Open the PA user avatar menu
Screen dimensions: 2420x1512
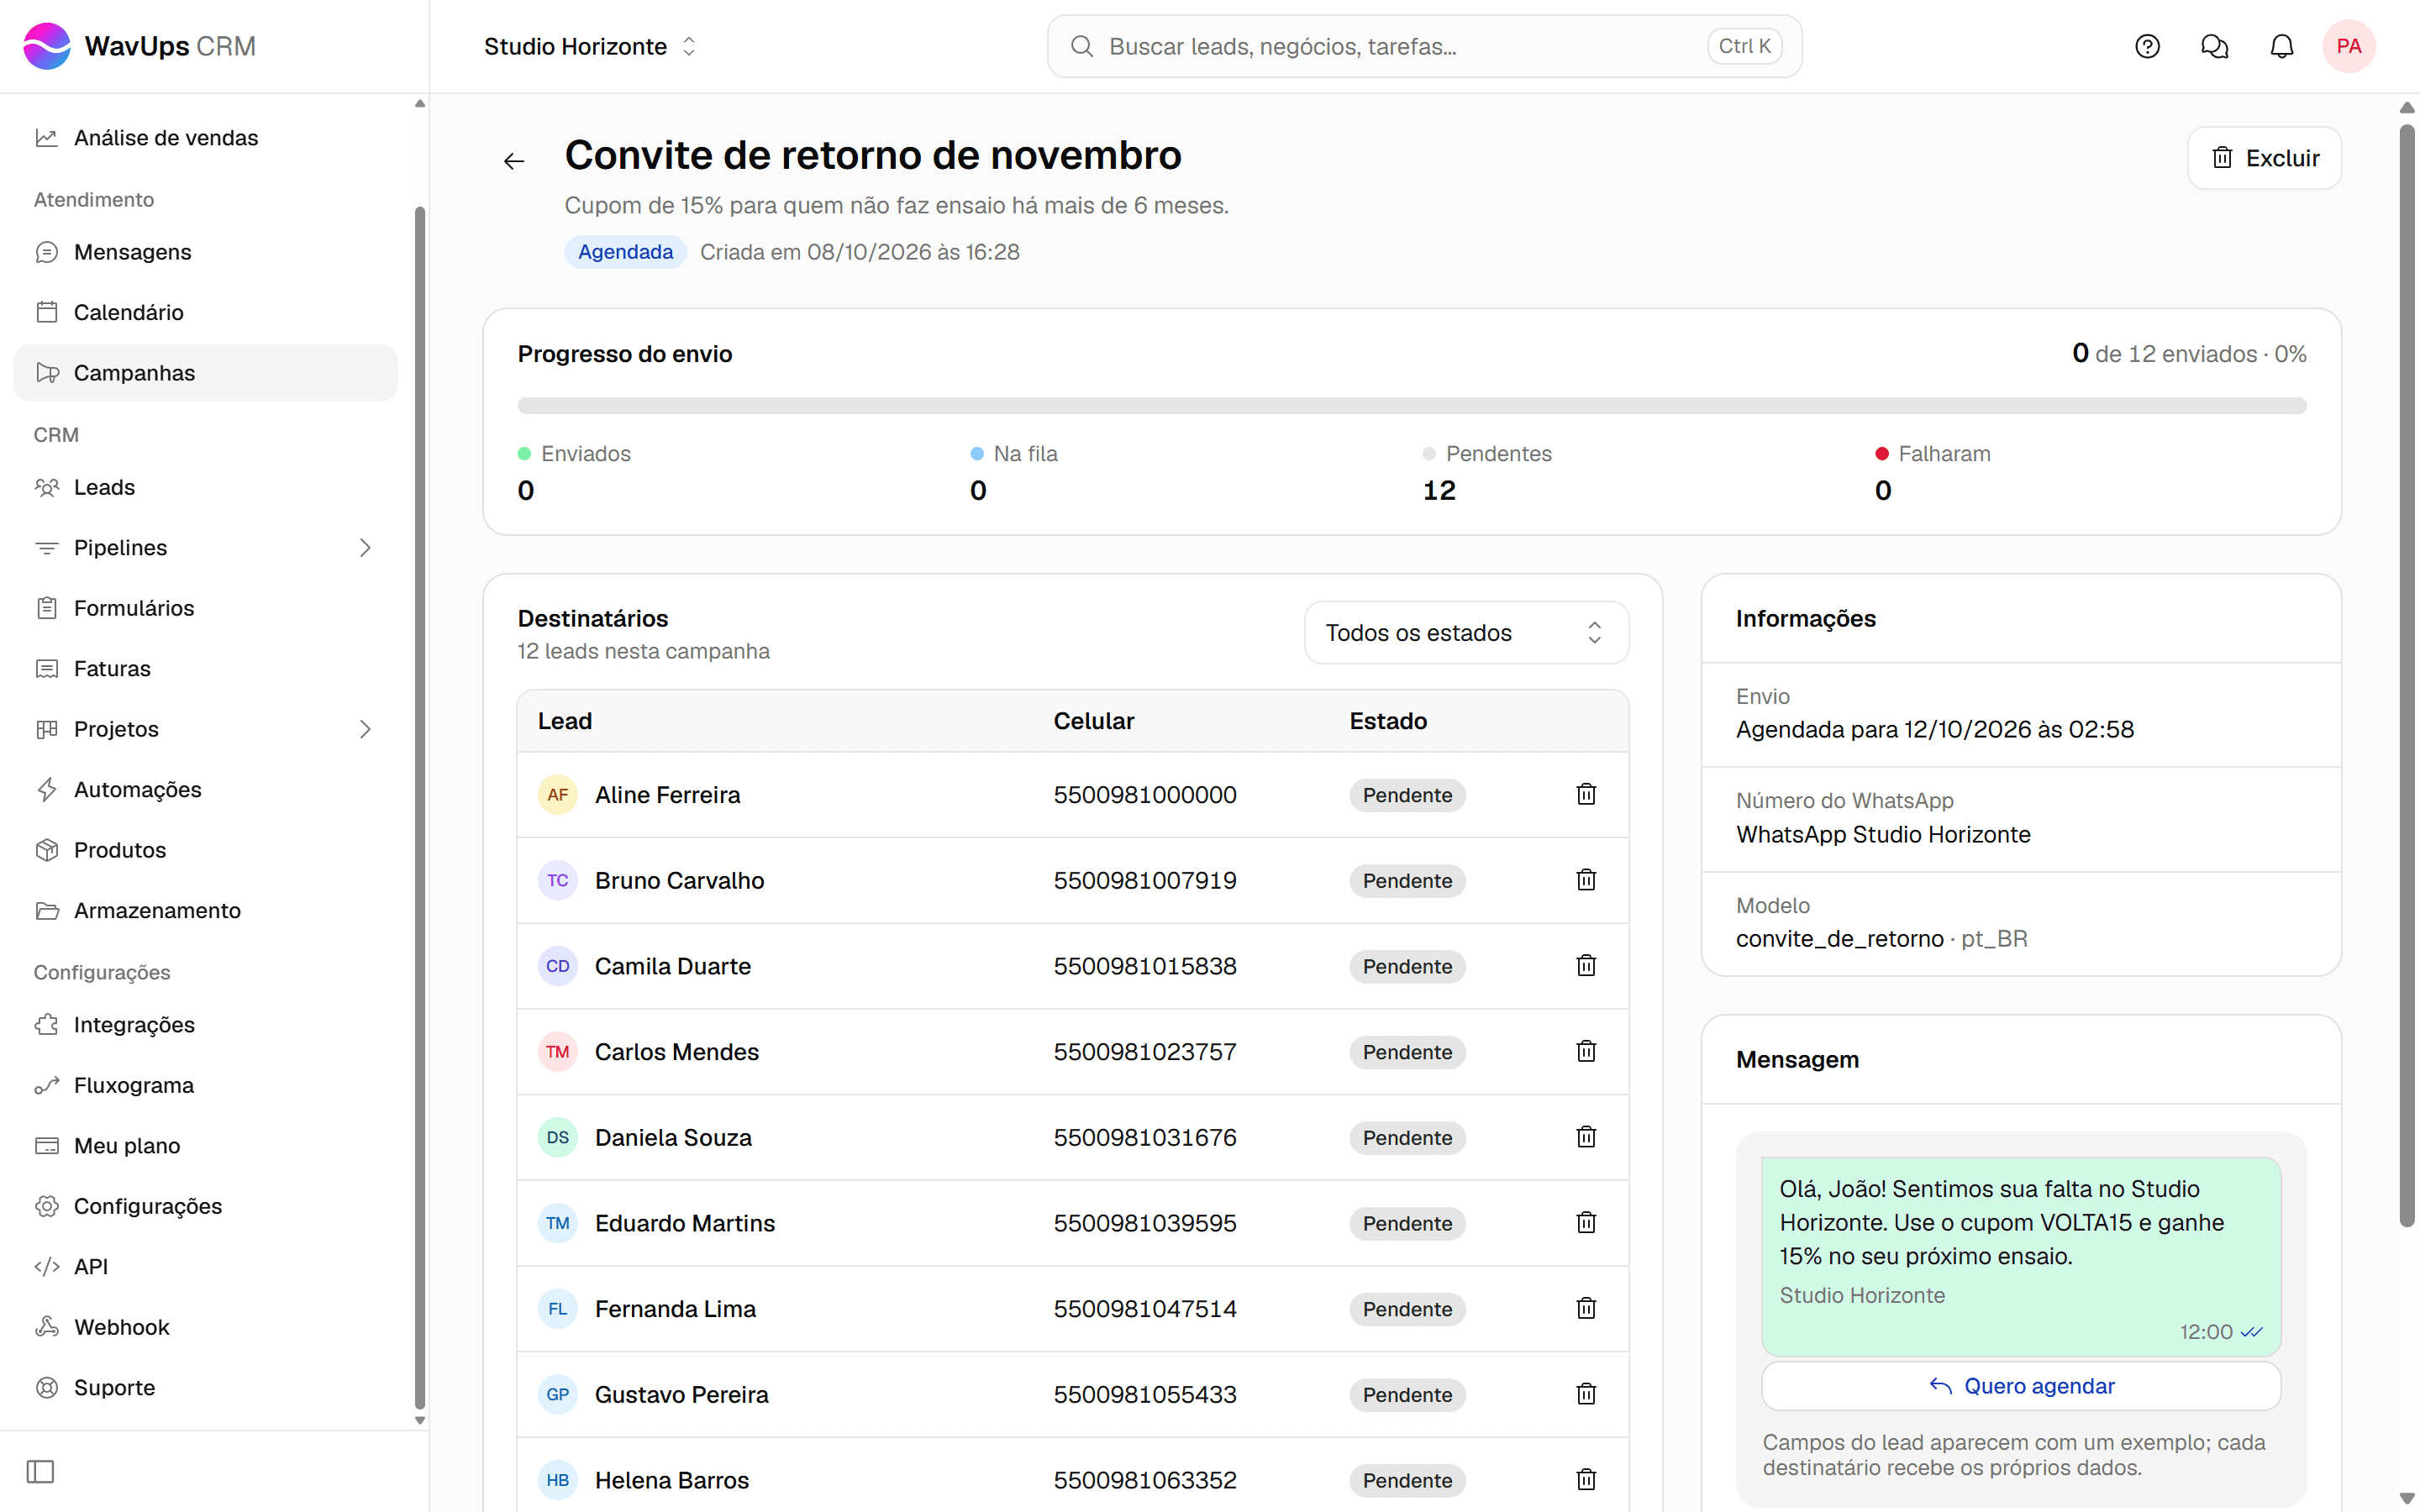(2348, 46)
